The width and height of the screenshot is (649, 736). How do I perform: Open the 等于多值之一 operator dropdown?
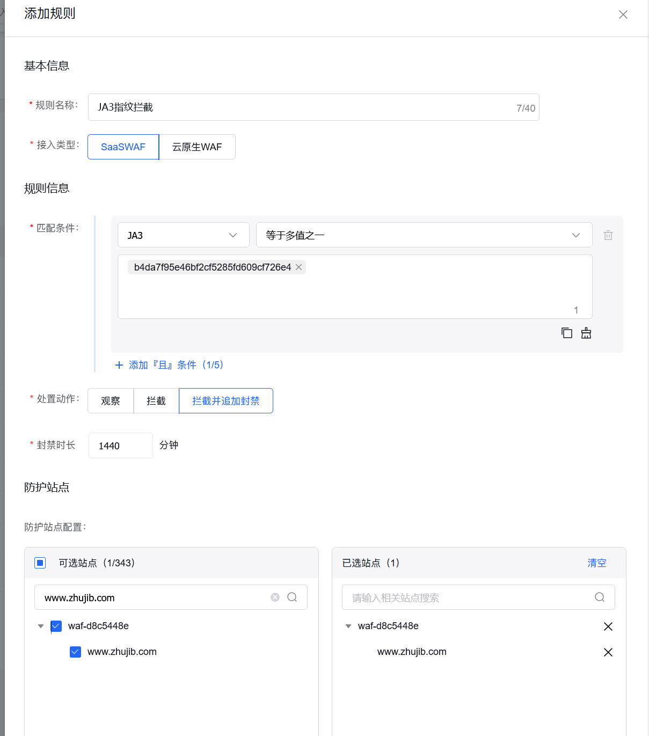coord(424,235)
